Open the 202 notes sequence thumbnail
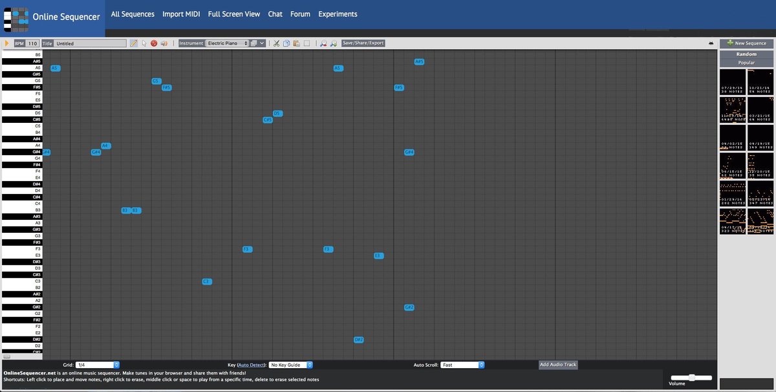776x392 pixels. pos(733,193)
